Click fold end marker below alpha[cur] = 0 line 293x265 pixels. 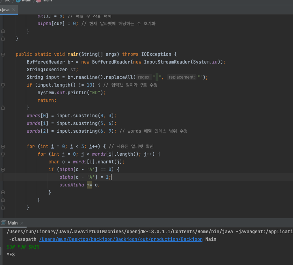pyautogui.click(x=3, y=31)
